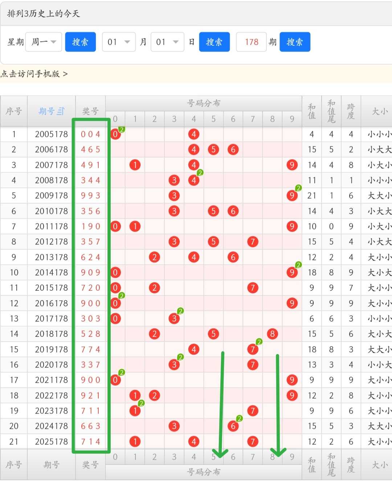The width and height of the screenshot is (392, 484).
Task: Click the search button after 期
Action: [x=295, y=42]
